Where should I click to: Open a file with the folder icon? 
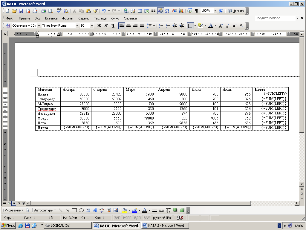[14, 11]
